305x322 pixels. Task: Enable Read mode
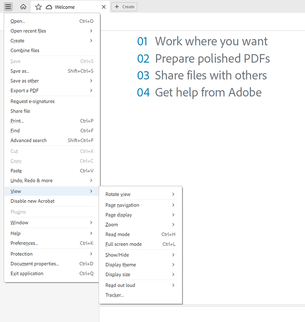(117, 234)
